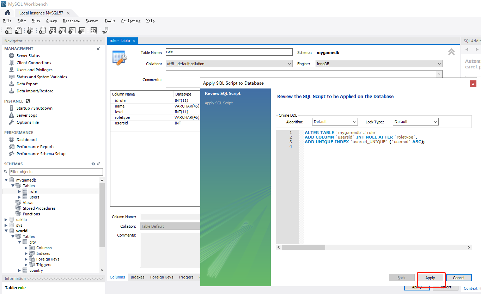Click the Table Name input field
Image resolution: width=481 pixels, height=294 pixels.
point(229,52)
